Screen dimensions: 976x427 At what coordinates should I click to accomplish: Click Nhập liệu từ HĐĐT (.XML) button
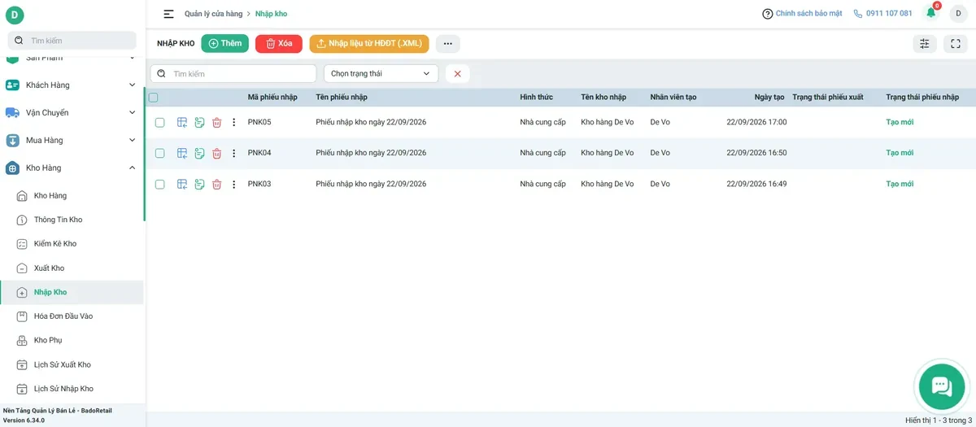click(x=369, y=44)
